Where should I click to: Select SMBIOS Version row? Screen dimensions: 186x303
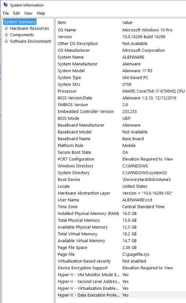pos(121,105)
